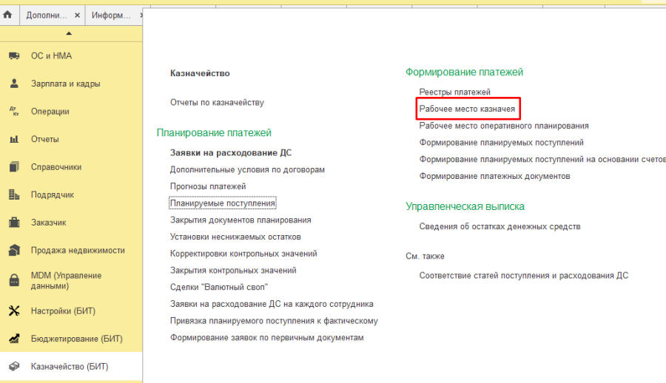Select the Подрядчик building icon
Image resolution: width=666 pixels, height=383 pixels.
click(13, 195)
